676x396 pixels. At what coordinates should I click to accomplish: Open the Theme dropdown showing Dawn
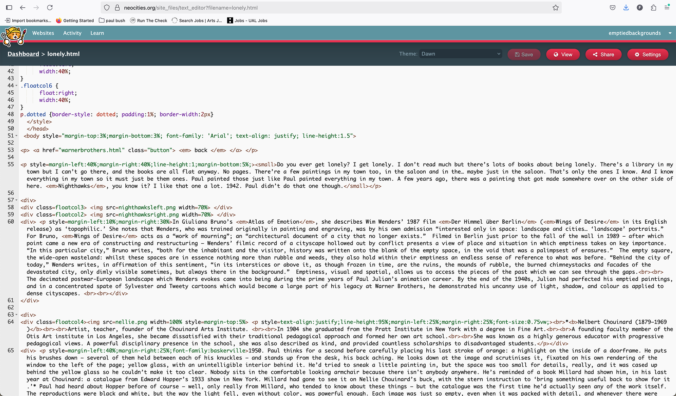click(x=461, y=54)
